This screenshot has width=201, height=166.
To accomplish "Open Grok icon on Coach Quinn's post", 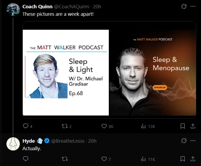I will [x=184, y=7].
